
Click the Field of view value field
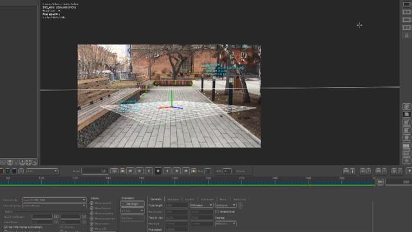pyautogui.click(x=176, y=218)
